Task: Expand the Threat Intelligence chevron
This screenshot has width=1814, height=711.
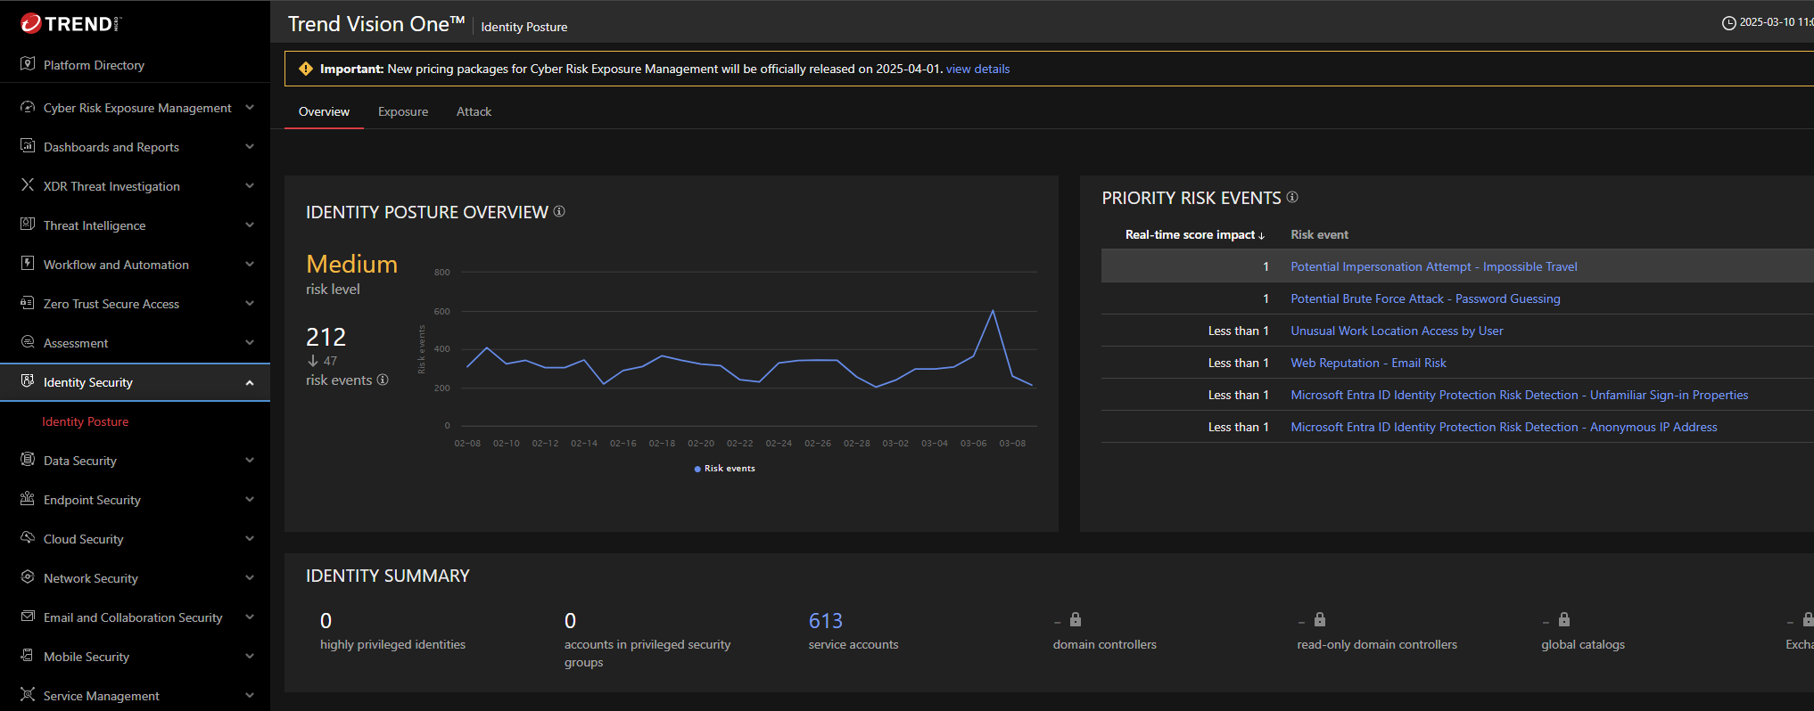Action: (x=250, y=225)
